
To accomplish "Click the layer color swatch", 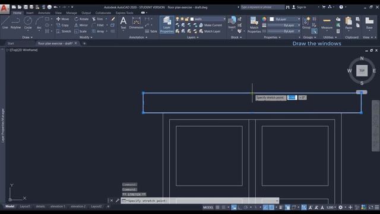I will (192, 19).
